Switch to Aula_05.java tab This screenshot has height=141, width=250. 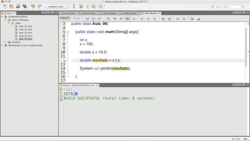130,13
